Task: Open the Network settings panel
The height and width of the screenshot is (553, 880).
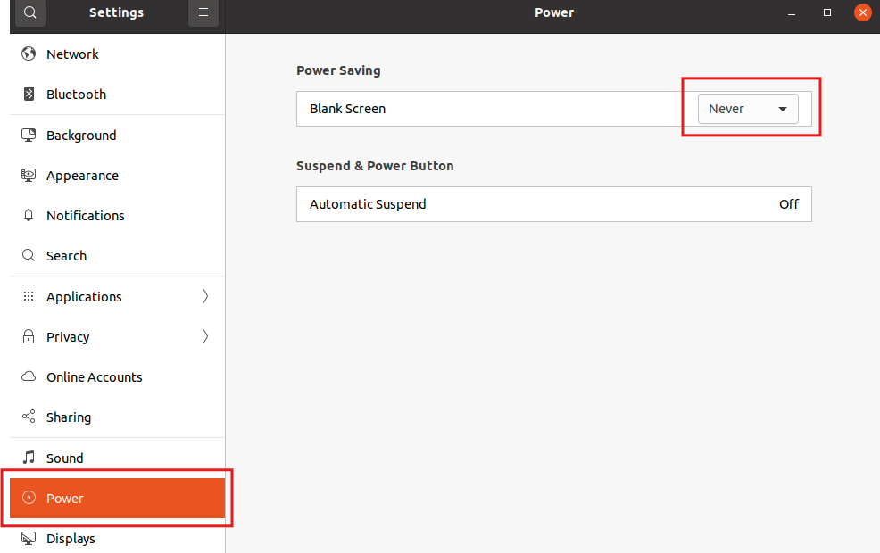Action: tap(117, 54)
